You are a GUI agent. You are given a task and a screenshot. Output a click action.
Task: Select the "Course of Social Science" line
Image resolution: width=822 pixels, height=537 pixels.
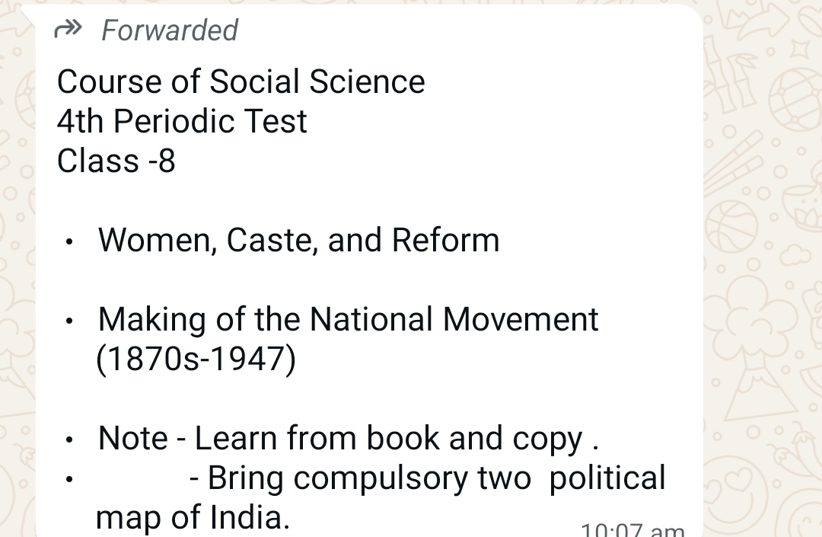point(241,82)
